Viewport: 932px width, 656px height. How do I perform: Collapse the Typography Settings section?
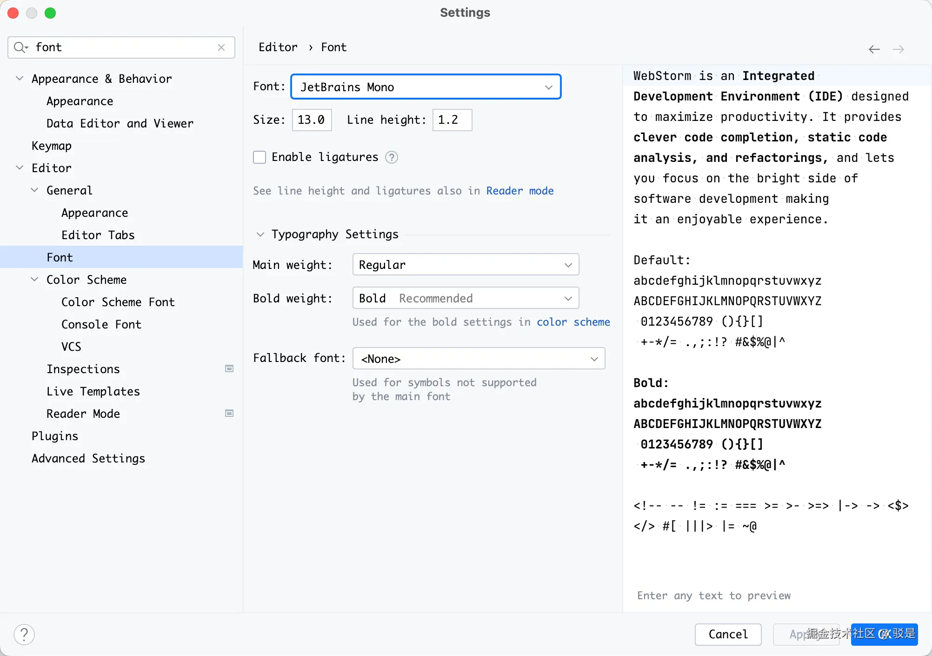click(260, 234)
